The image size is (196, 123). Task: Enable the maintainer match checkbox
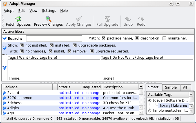(x=164, y=38)
